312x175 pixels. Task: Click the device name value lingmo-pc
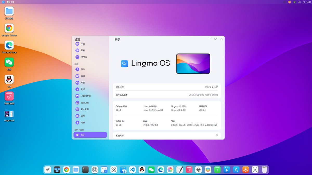[x=210, y=87]
